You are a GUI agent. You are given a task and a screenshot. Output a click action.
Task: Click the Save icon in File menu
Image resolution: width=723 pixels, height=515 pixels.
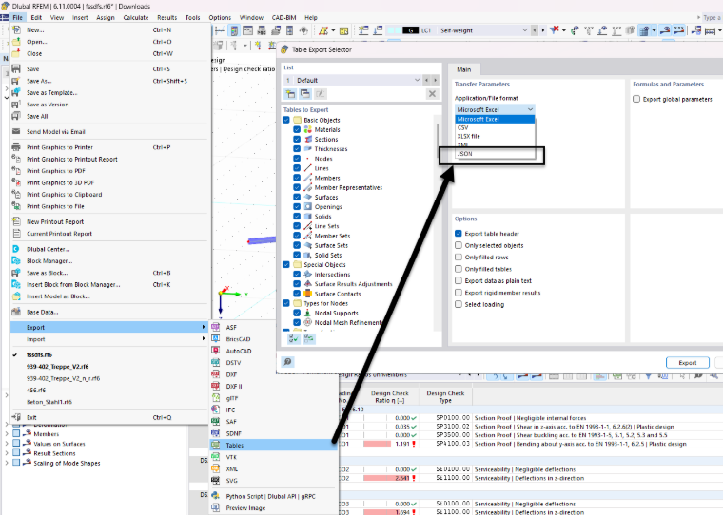pos(16,68)
